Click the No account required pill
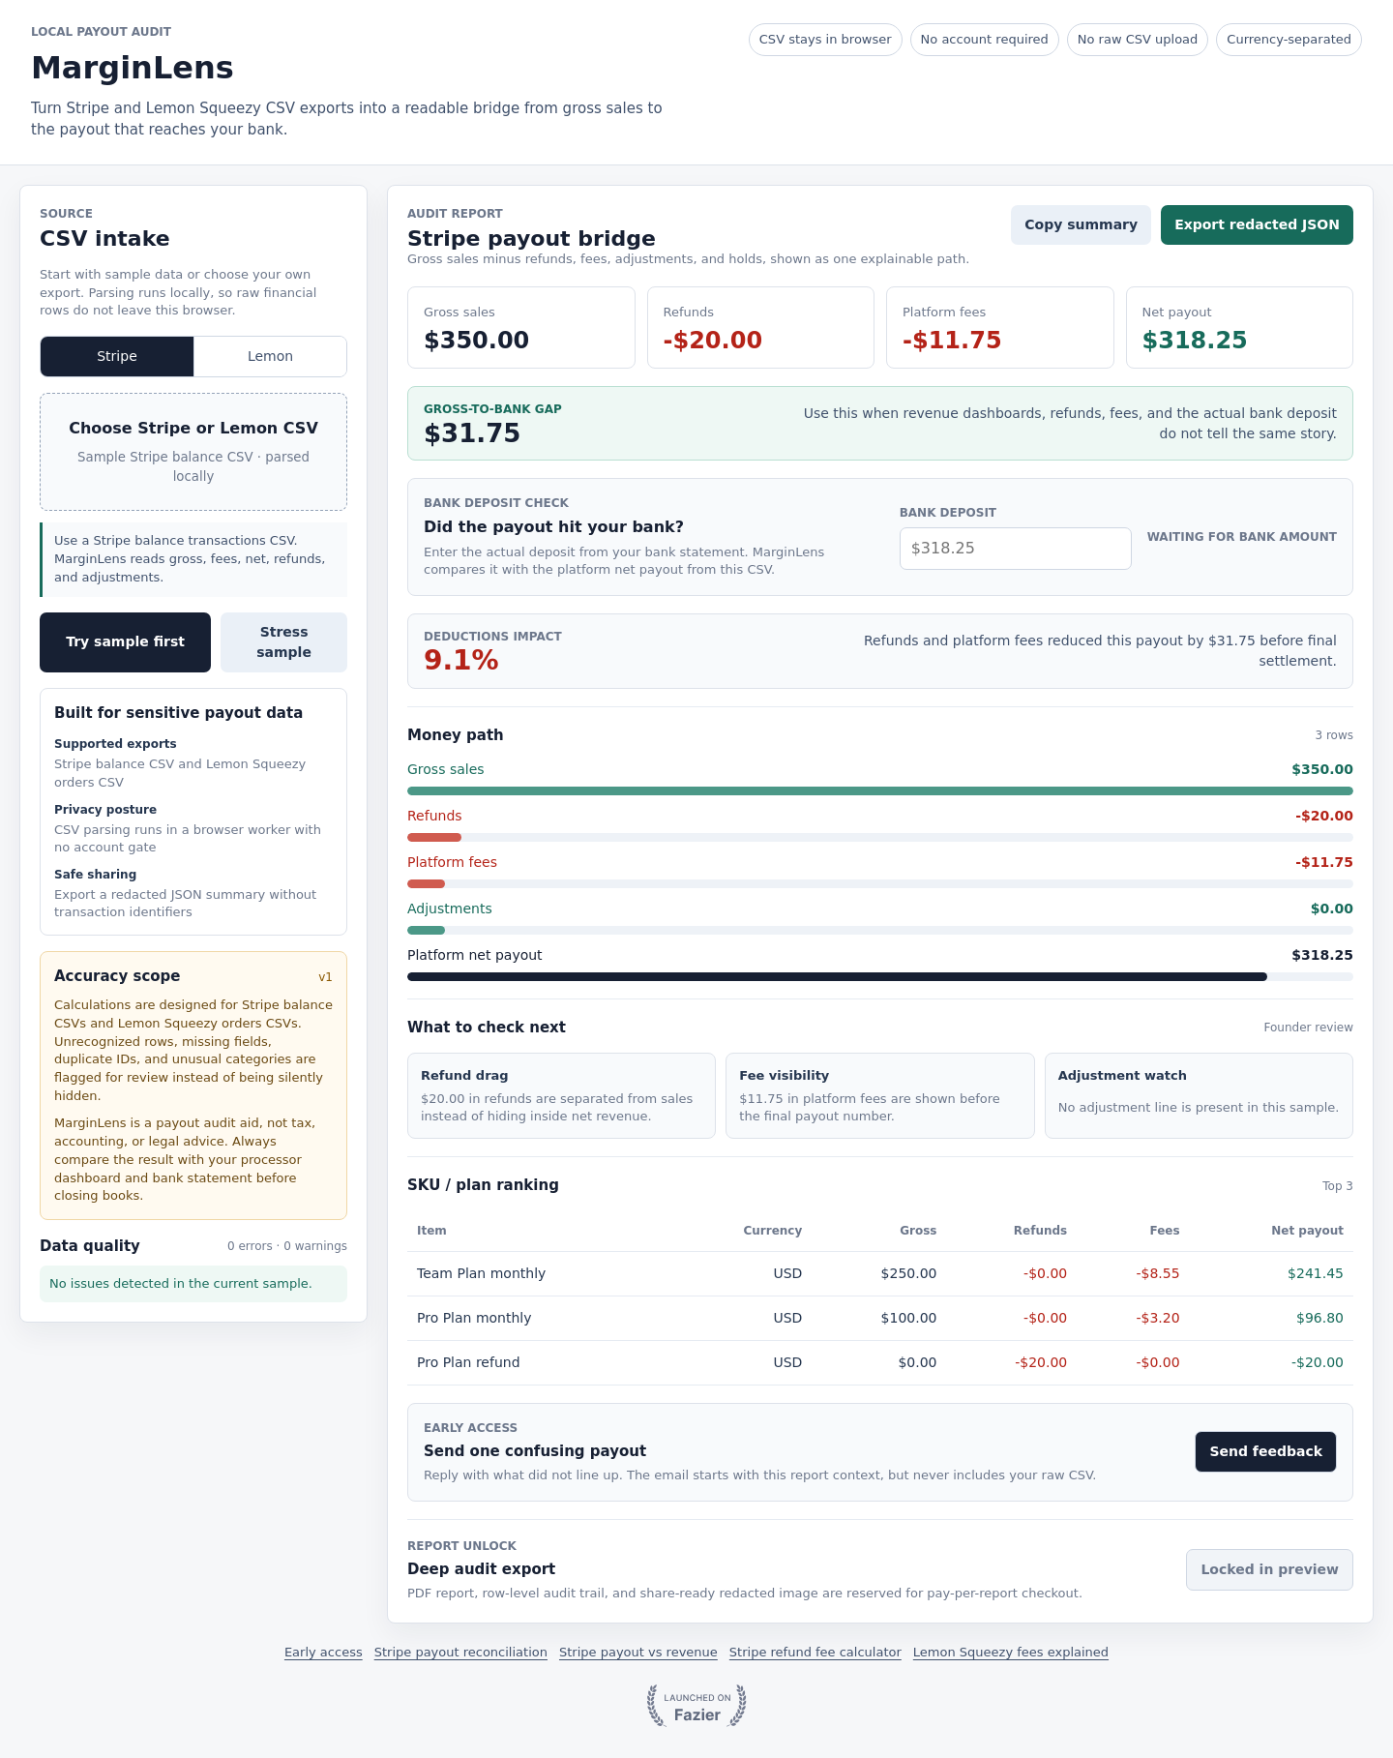 984,40
